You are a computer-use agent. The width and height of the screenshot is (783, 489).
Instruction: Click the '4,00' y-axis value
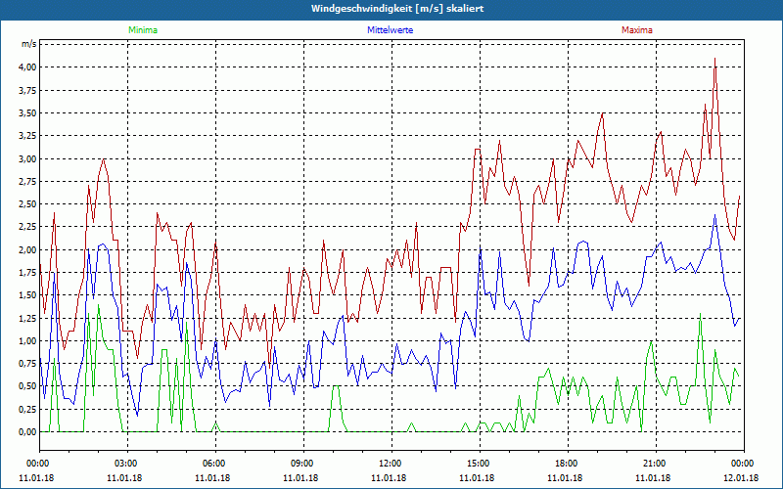(27, 67)
